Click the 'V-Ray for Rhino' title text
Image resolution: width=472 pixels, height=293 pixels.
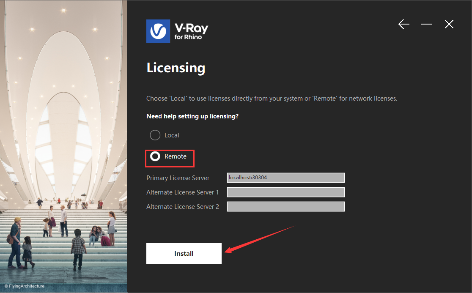pos(191,31)
